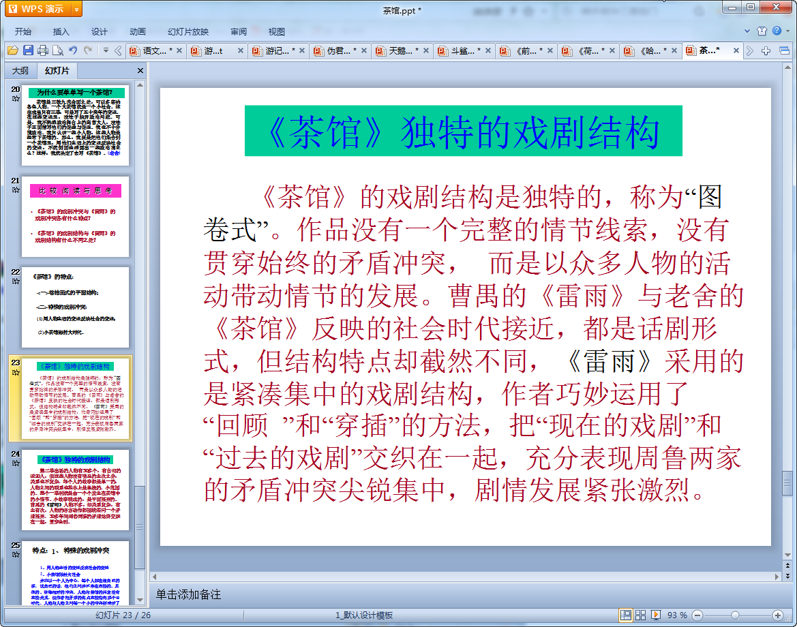Click the 93 % zoom level
Image resolution: width=797 pixels, height=627 pixels.
pos(677,615)
